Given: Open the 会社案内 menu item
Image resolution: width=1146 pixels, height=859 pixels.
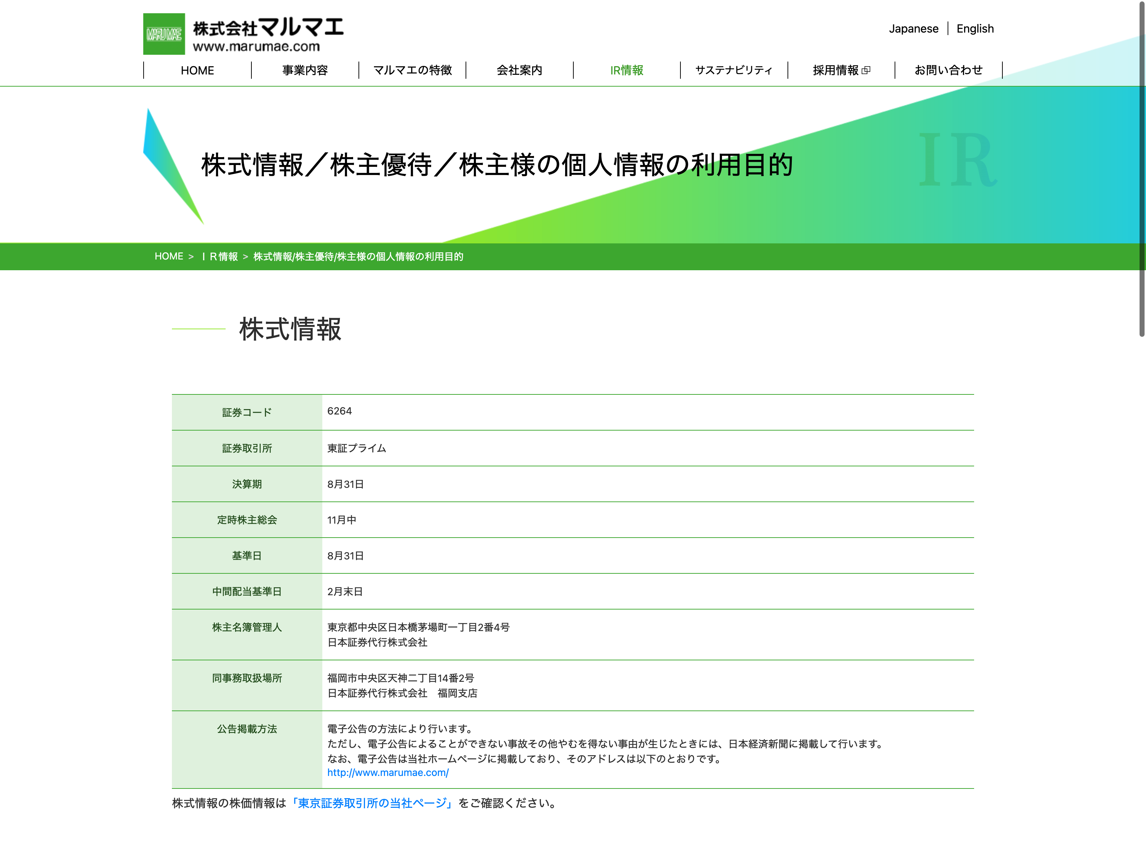Looking at the screenshot, I should (x=519, y=71).
